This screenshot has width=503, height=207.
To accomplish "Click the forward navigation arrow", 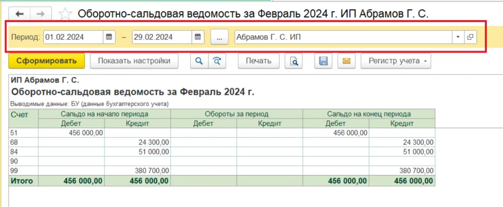I will [42, 14].
